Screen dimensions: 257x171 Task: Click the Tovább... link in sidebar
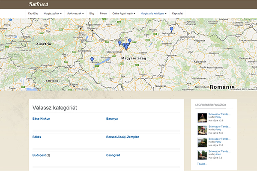(x=202, y=164)
